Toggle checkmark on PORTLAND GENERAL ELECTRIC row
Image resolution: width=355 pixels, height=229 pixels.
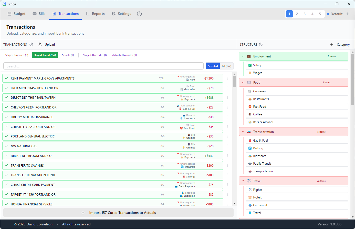(6, 136)
